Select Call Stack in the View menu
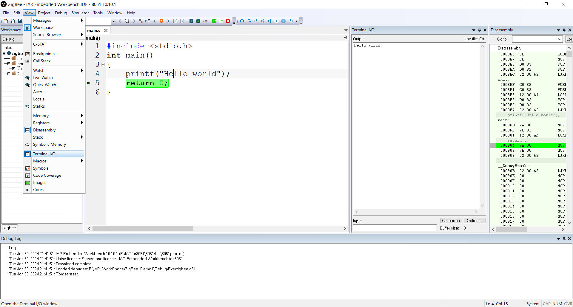This screenshot has width=573, height=307. (54, 61)
